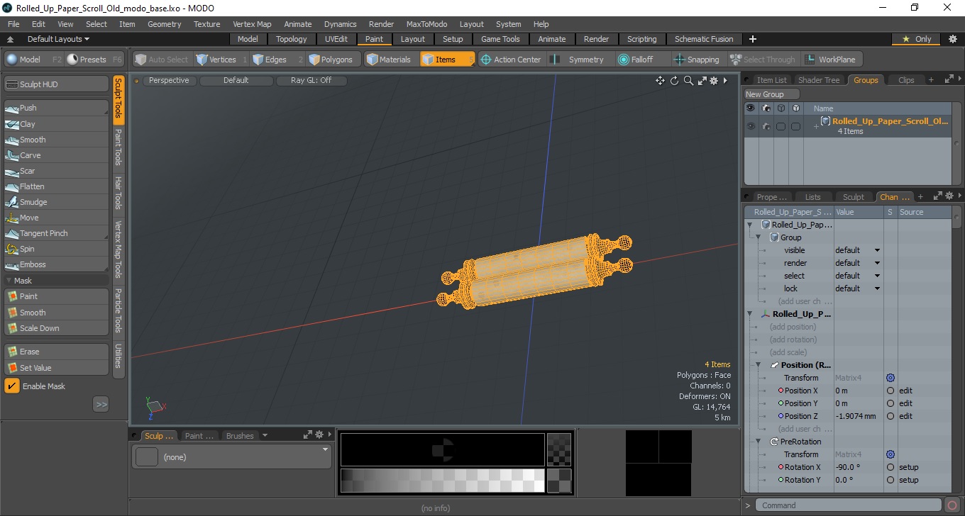
Task: Select the Smudge sculpt tool
Action: pos(57,202)
